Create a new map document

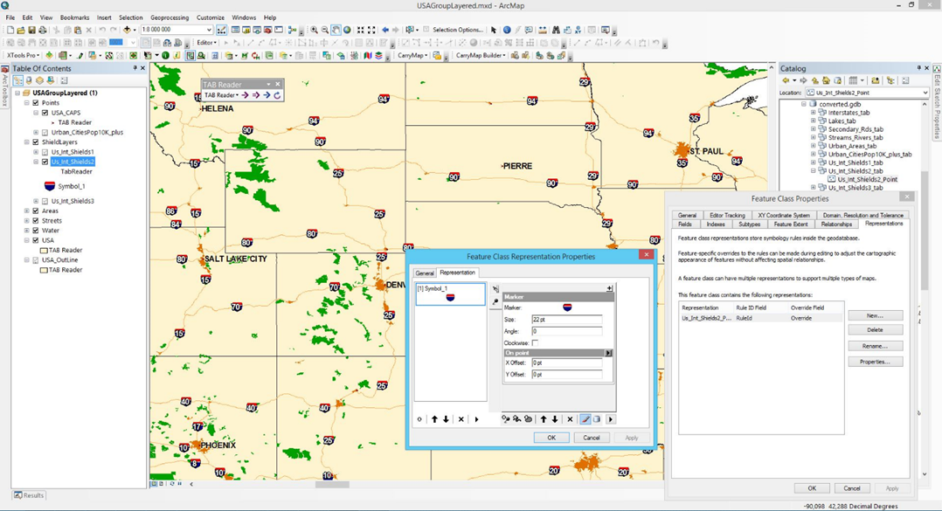coord(10,30)
